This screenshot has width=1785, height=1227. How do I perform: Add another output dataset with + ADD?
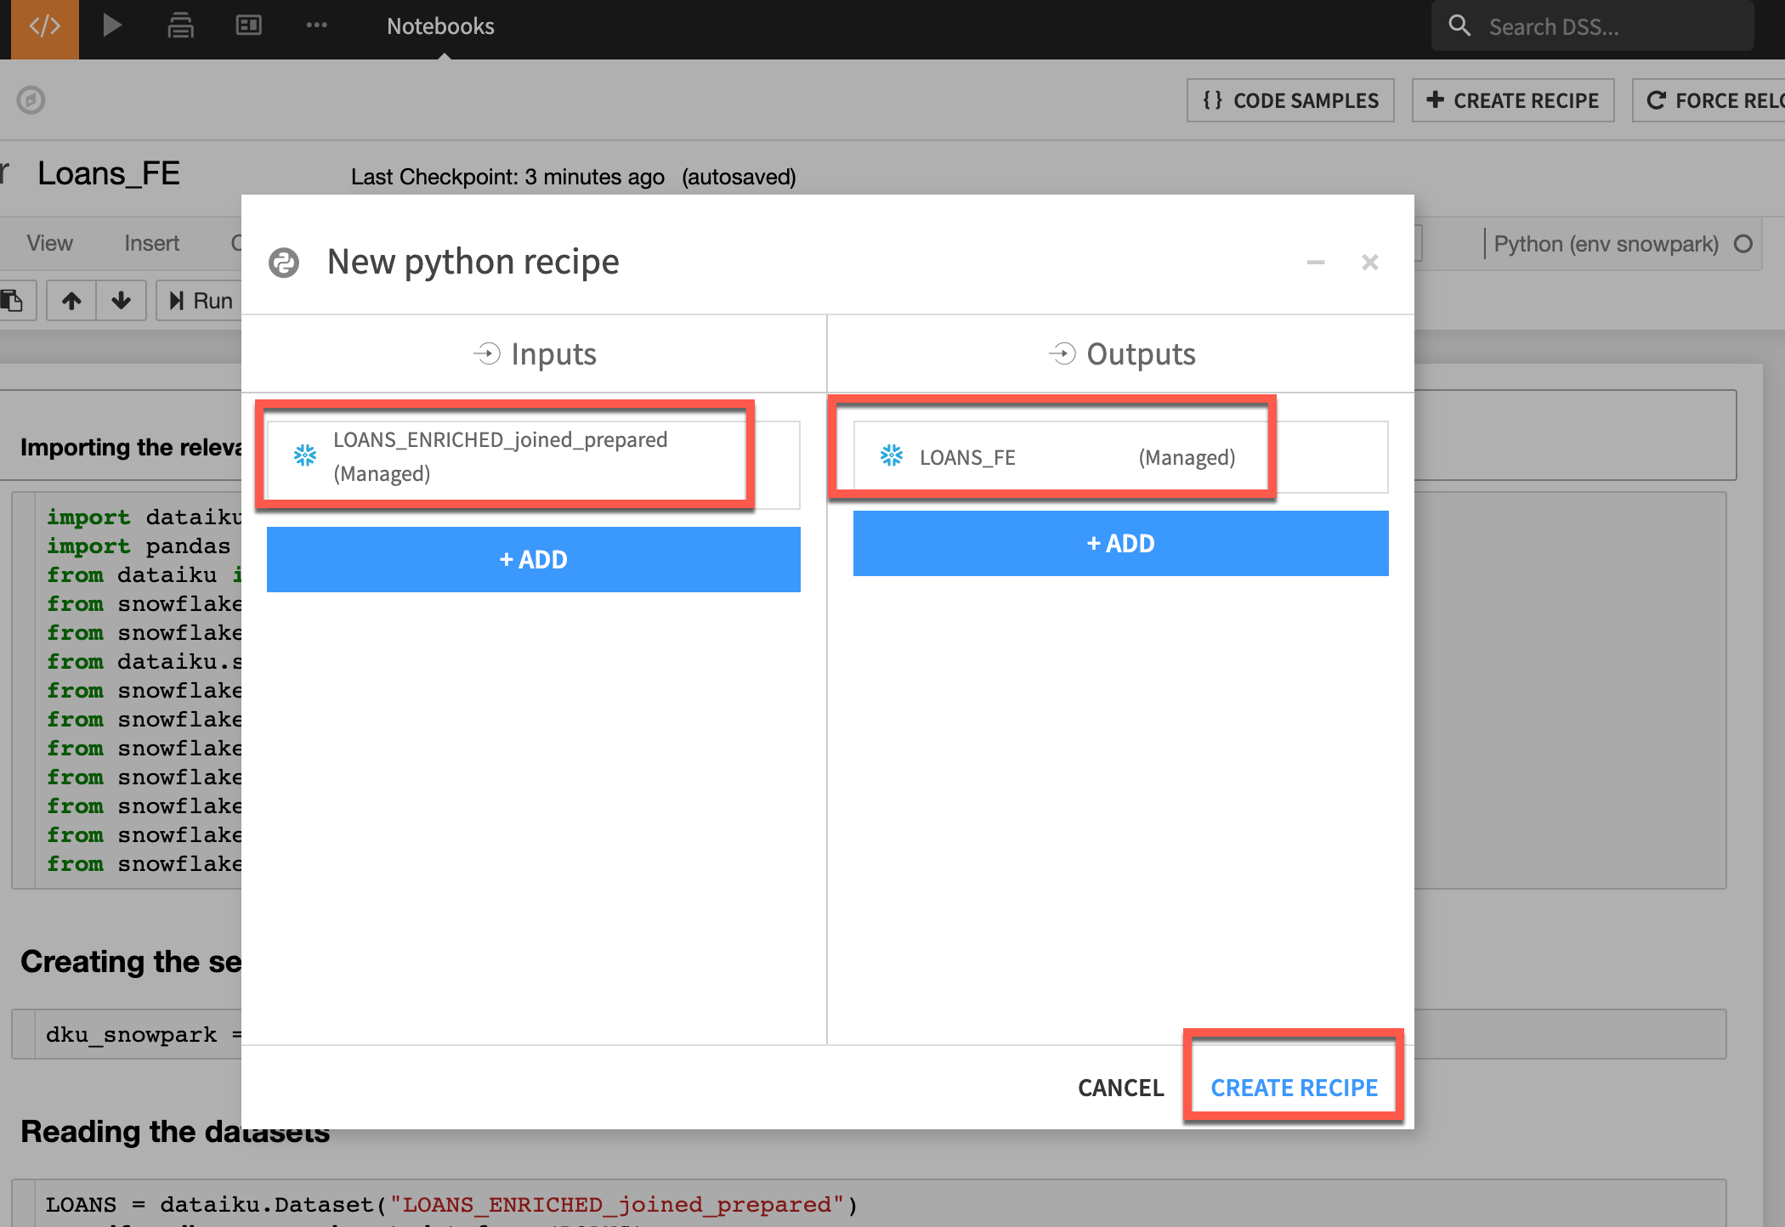[x=1120, y=543]
